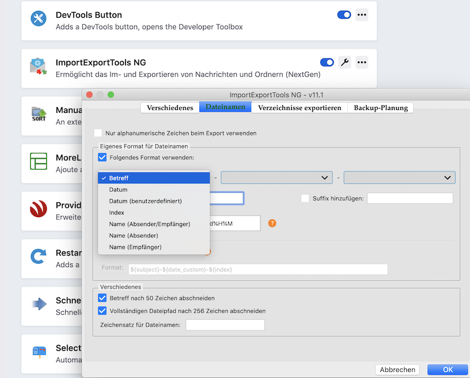This screenshot has width=470, height=378.
Task: Enable only alphanumeric characters checkbox
Action: click(98, 133)
